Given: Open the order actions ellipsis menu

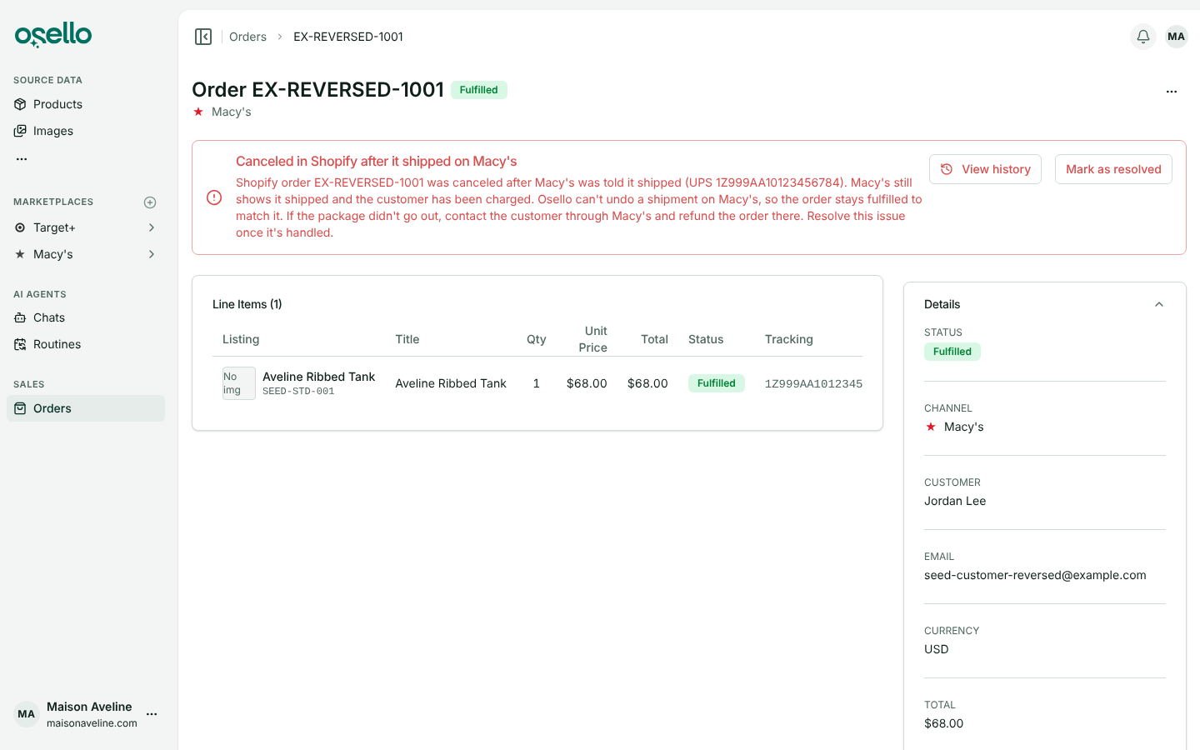Looking at the screenshot, I should coord(1172,92).
